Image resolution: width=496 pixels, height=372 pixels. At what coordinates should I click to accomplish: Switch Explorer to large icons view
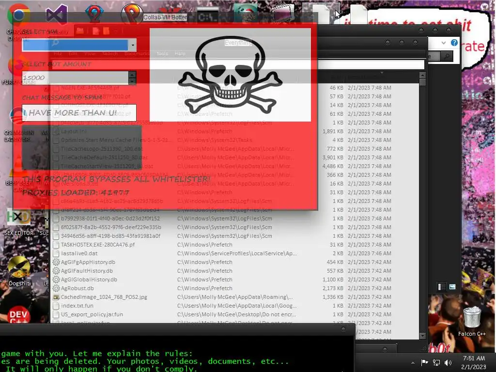pos(452,287)
